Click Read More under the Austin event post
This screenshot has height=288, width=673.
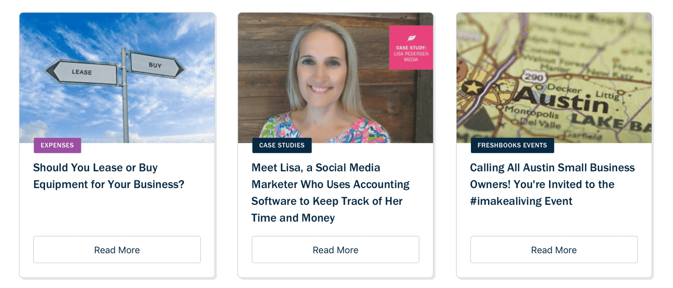pyautogui.click(x=554, y=250)
